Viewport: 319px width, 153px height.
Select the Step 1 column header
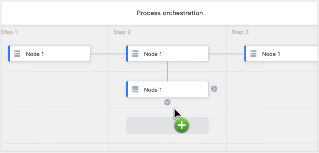click(x=9, y=32)
